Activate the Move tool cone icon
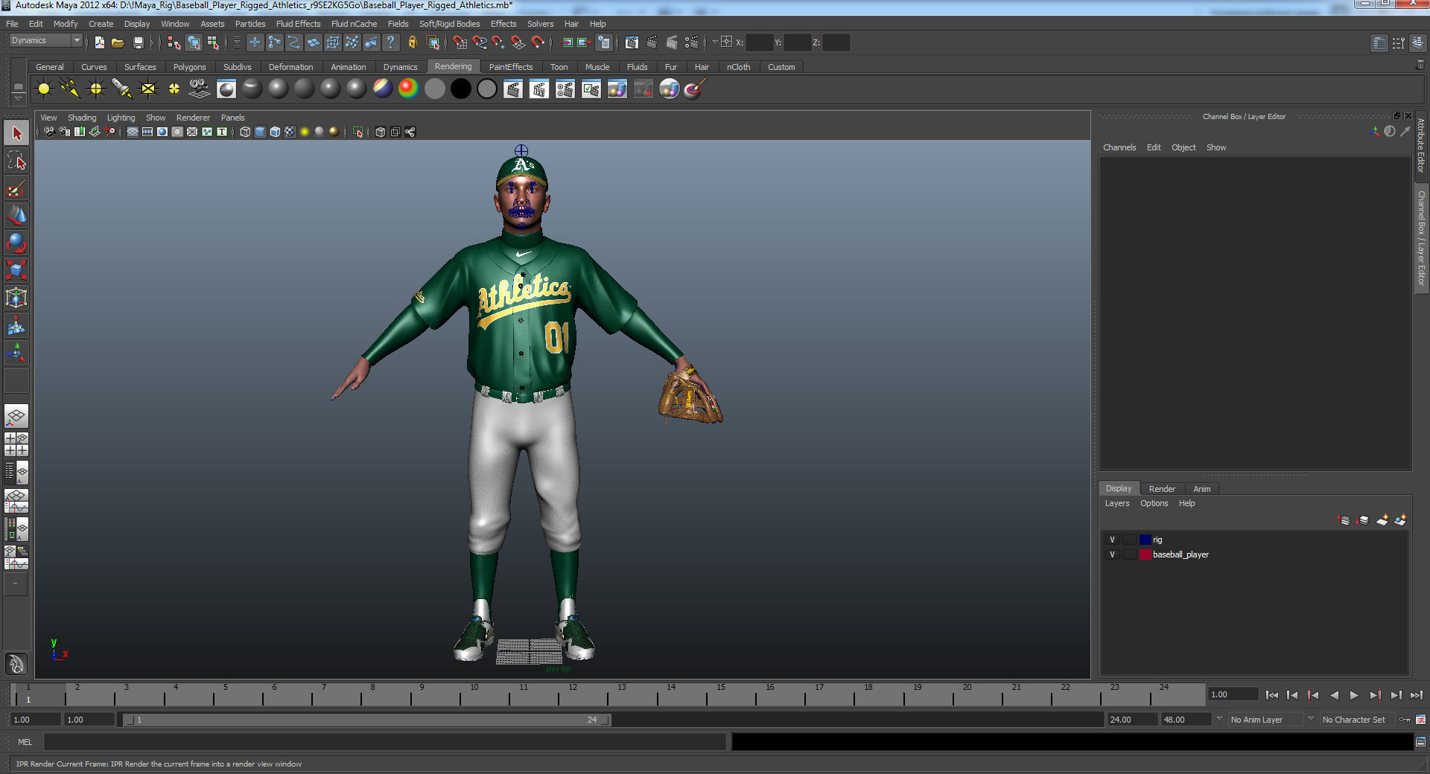The width and height of the screenshot is (1430, 774). pos(16,216)
